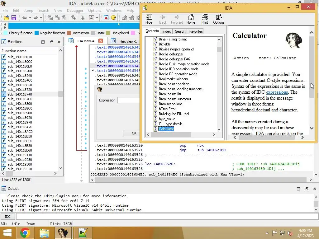Click the Search immediate value binoculars icon
This screenshot has height=239, width=319.
pyautogui.click(x=50, y=18)
